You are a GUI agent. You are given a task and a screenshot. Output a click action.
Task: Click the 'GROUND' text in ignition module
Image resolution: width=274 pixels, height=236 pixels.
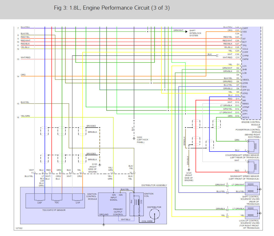point(104,215)
